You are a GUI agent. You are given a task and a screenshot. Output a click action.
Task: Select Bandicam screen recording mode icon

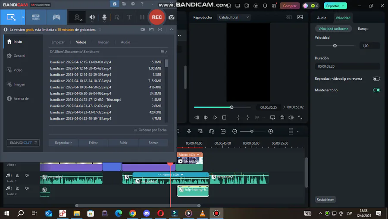coord(11,17)
